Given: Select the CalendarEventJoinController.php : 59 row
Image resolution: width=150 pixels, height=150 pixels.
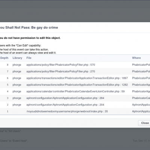Looking at the screenshot, I should coord(75,91).
